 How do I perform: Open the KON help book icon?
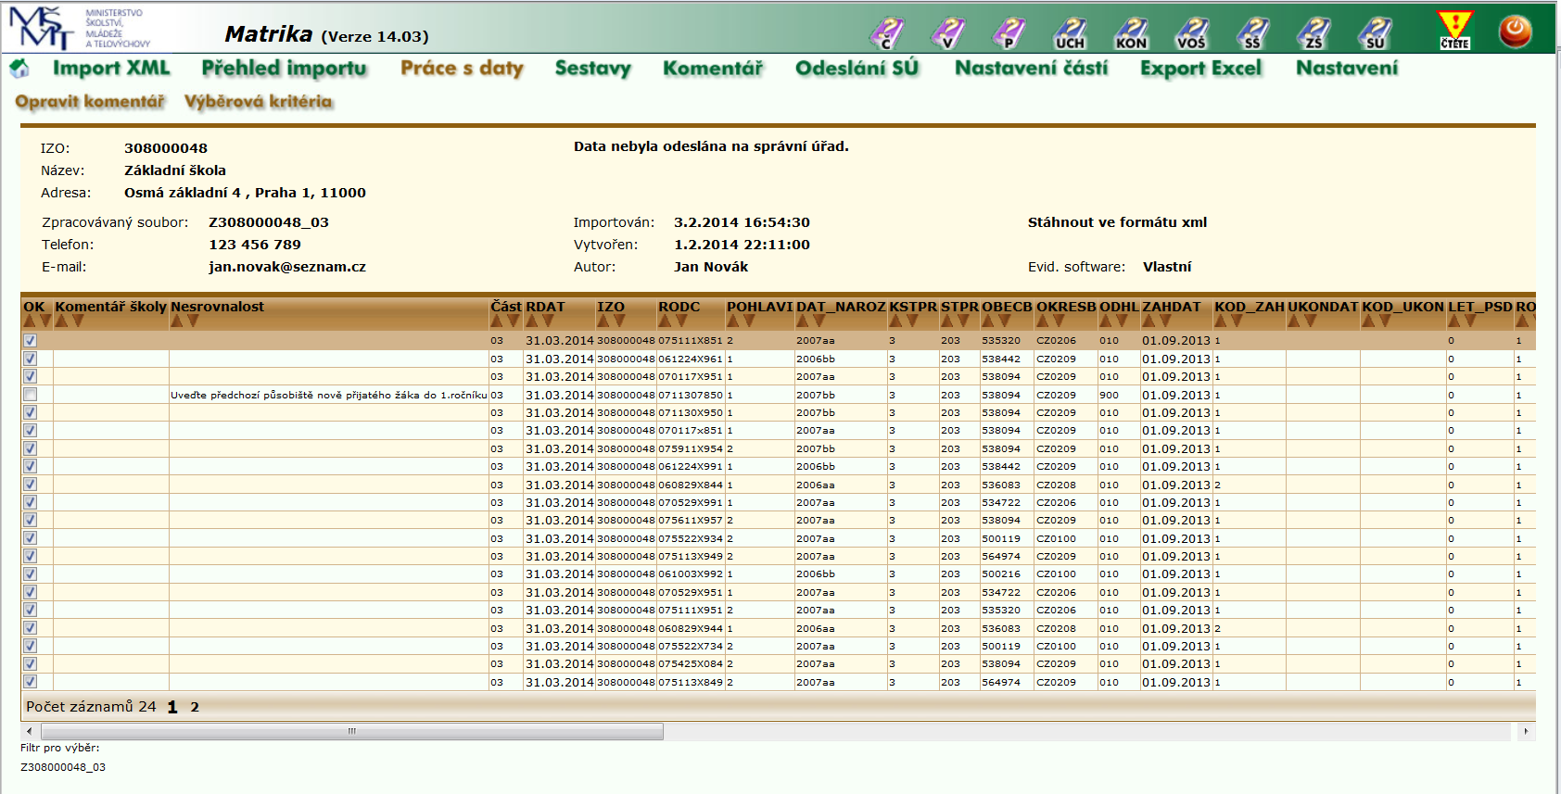pyautogui.click(x=1131, y=32)
